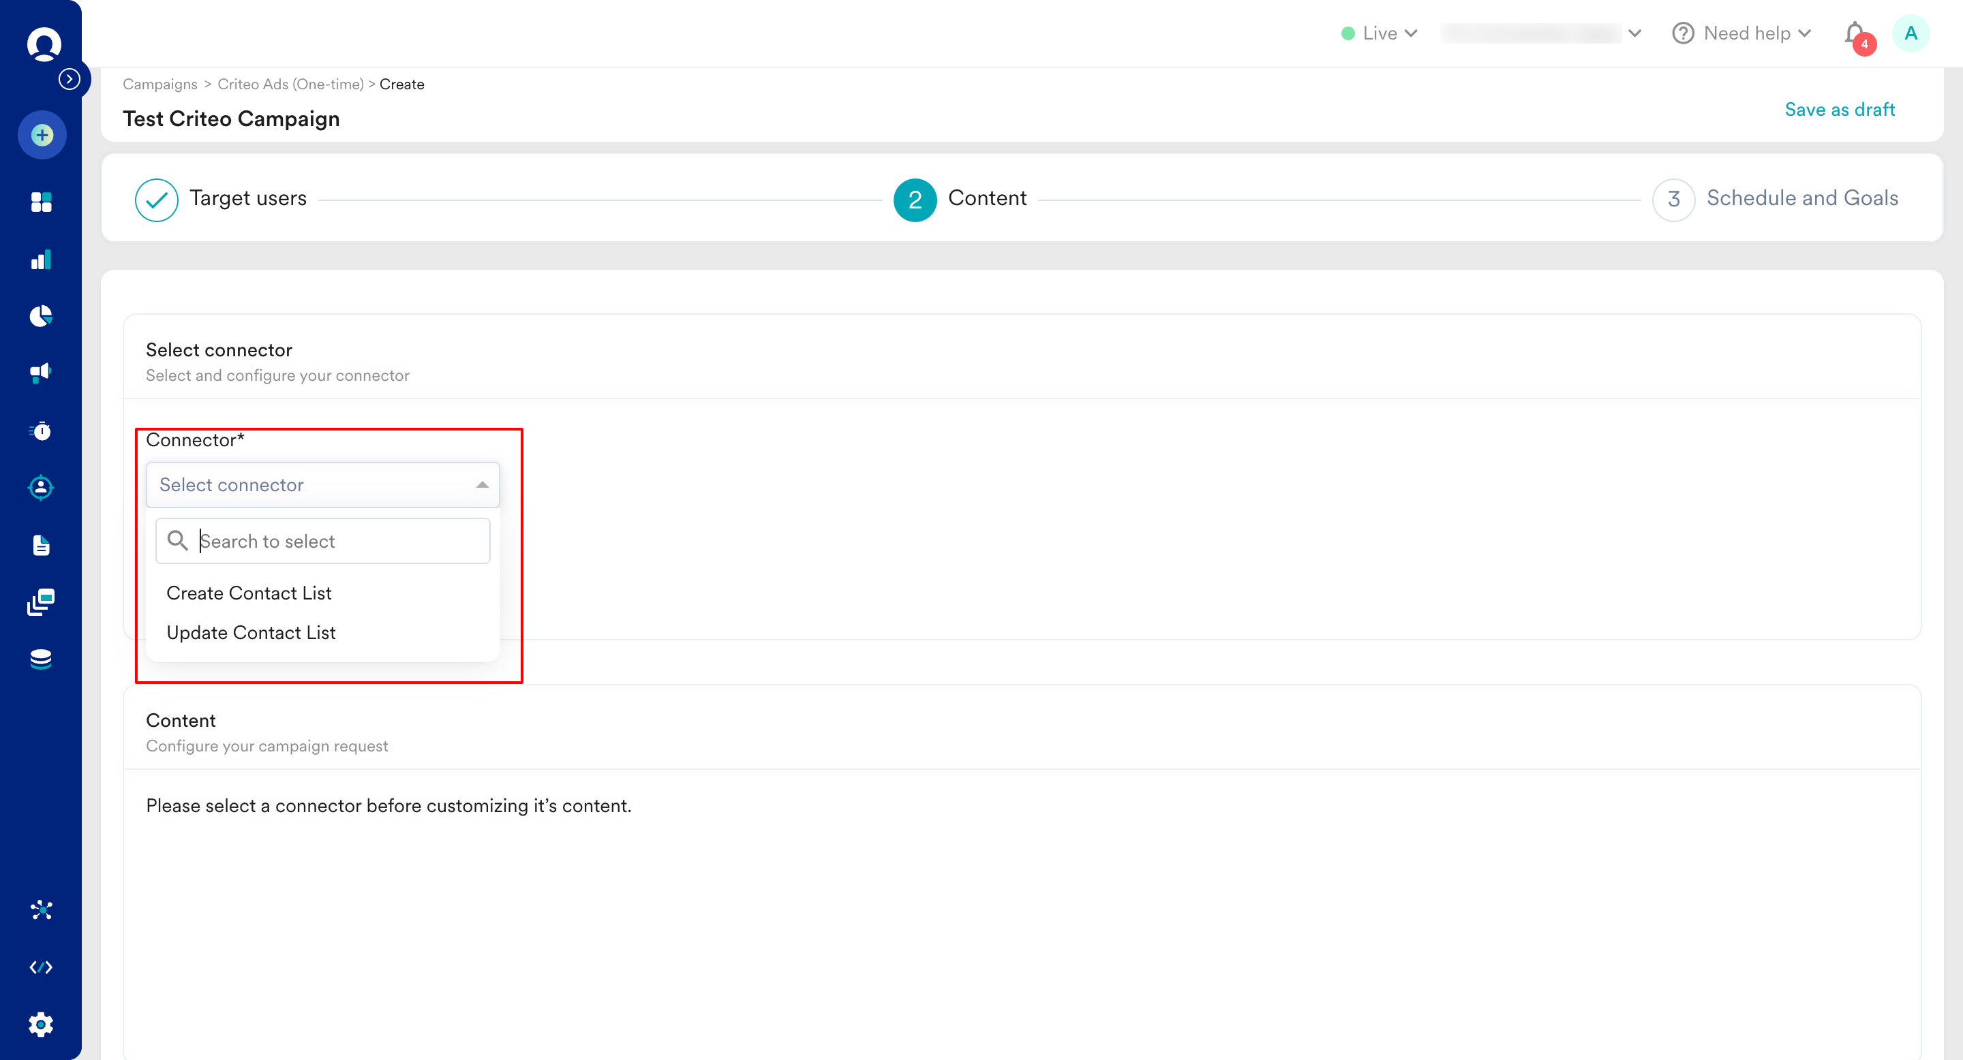Click the database icon in the sidebar
This screenshot has width=1963, height=1060.
40,658
